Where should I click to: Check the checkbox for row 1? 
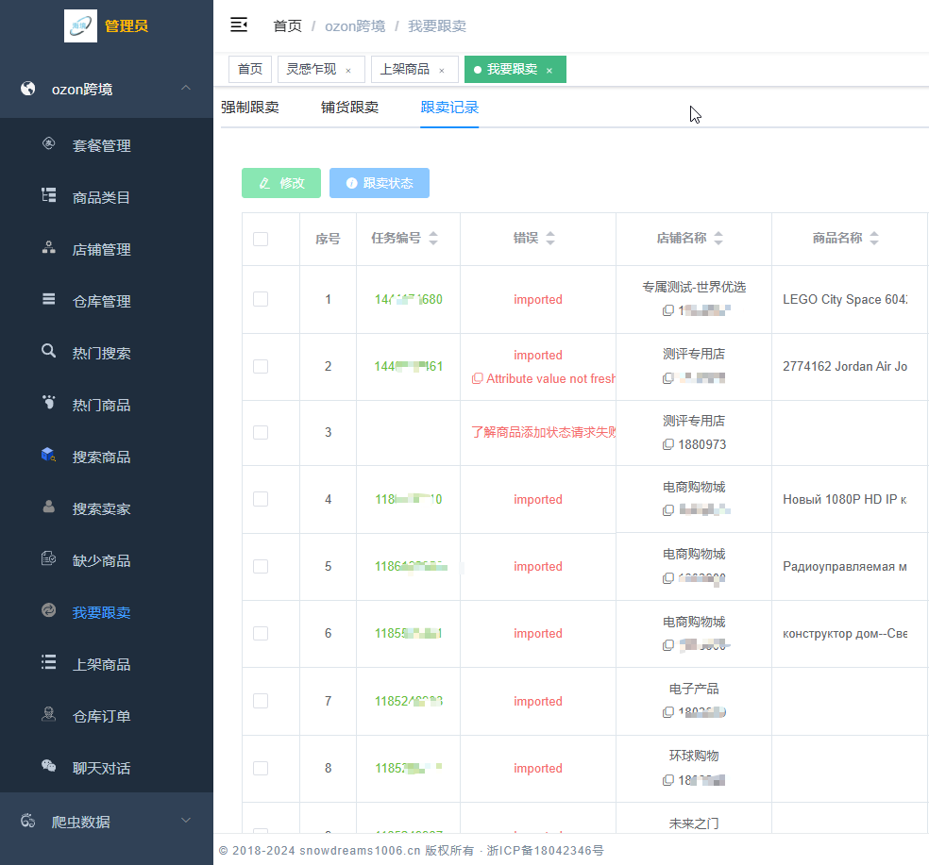(261, 299)
